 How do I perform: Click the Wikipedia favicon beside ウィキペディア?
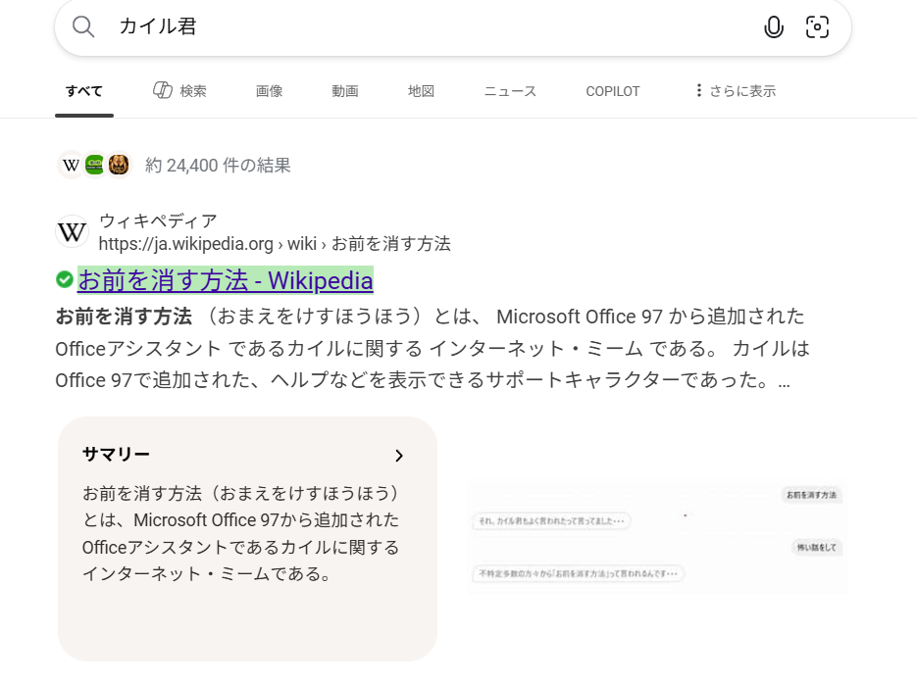(73, 232)
